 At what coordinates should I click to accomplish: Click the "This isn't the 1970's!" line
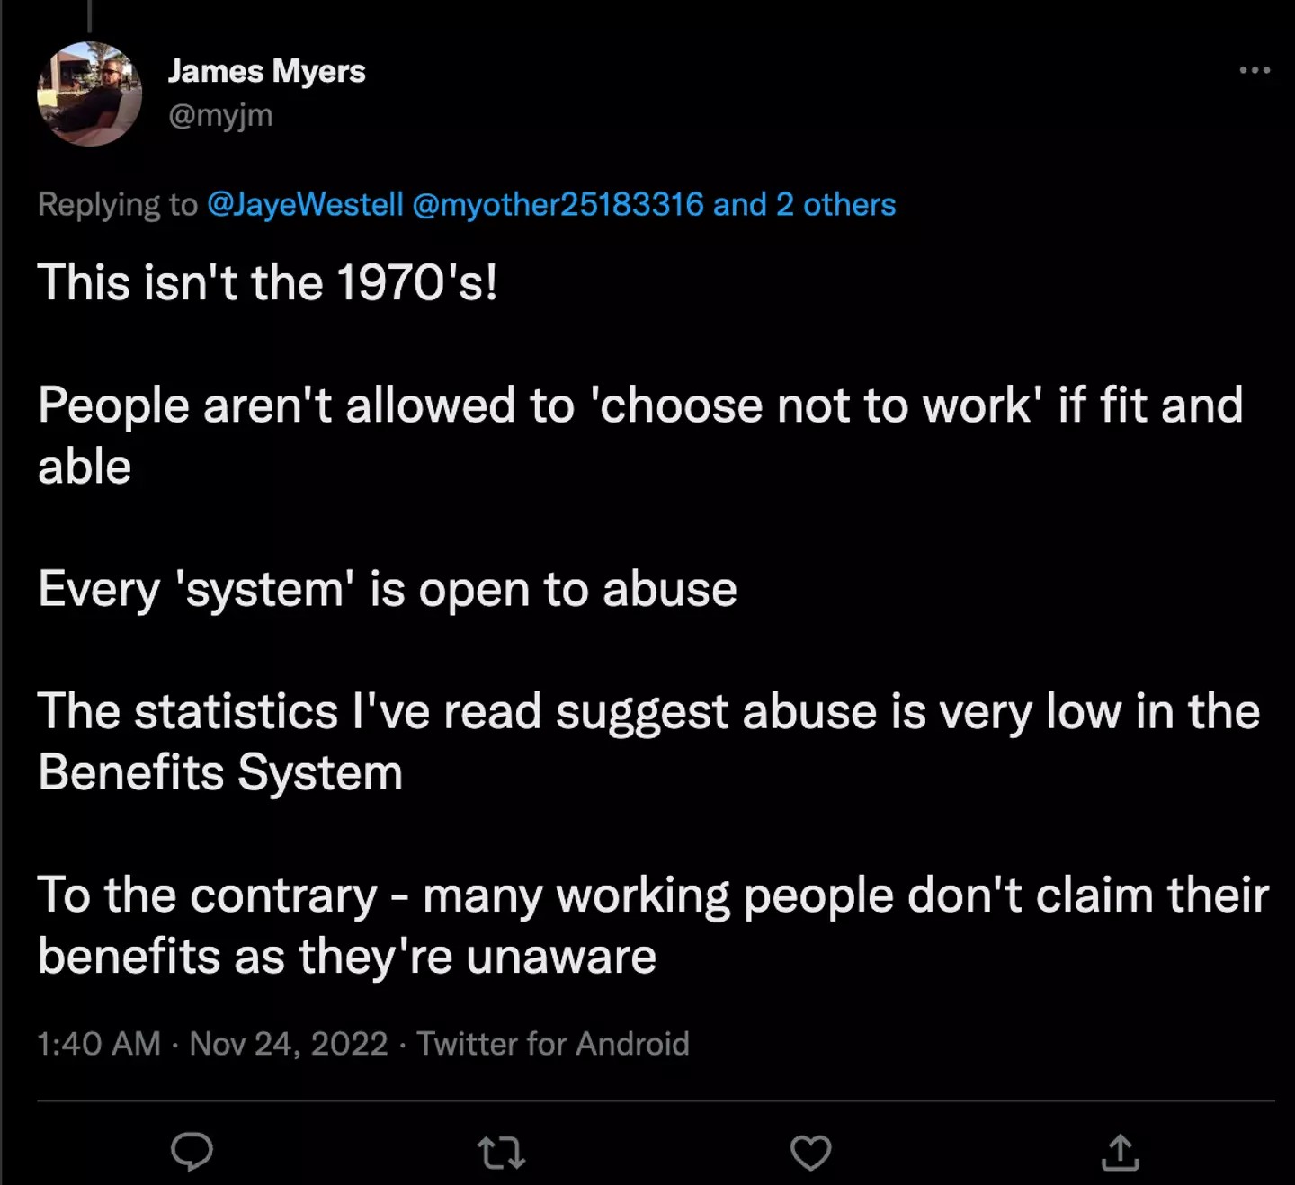click(267, 283)
